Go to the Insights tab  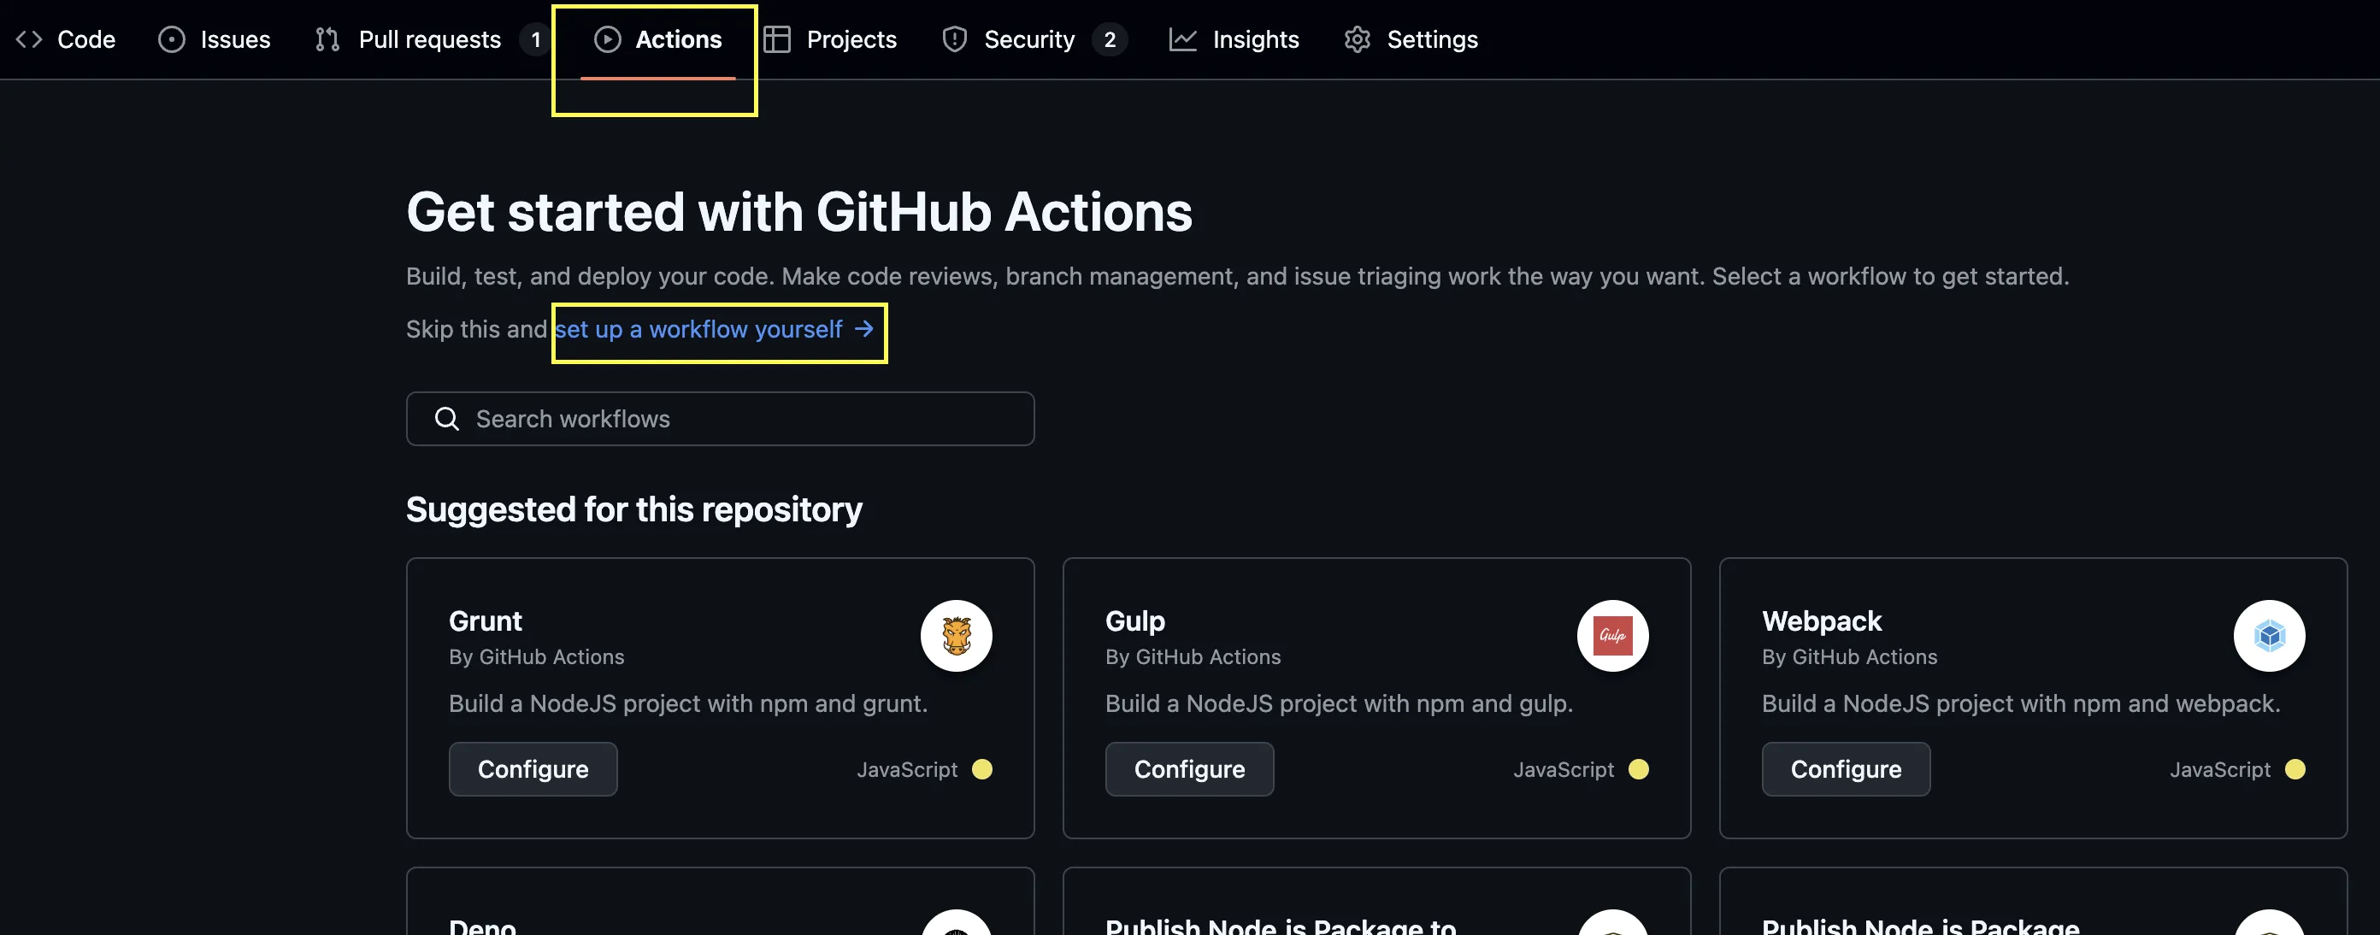point(1255,39)
